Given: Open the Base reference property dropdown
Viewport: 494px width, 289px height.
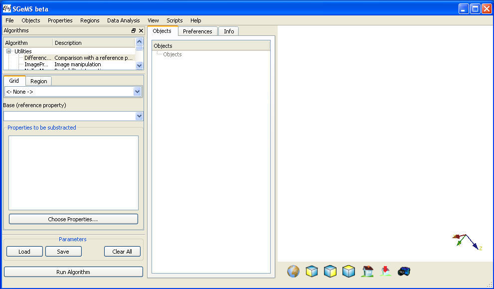Looking at the screenshot, I should coord(73,116).
